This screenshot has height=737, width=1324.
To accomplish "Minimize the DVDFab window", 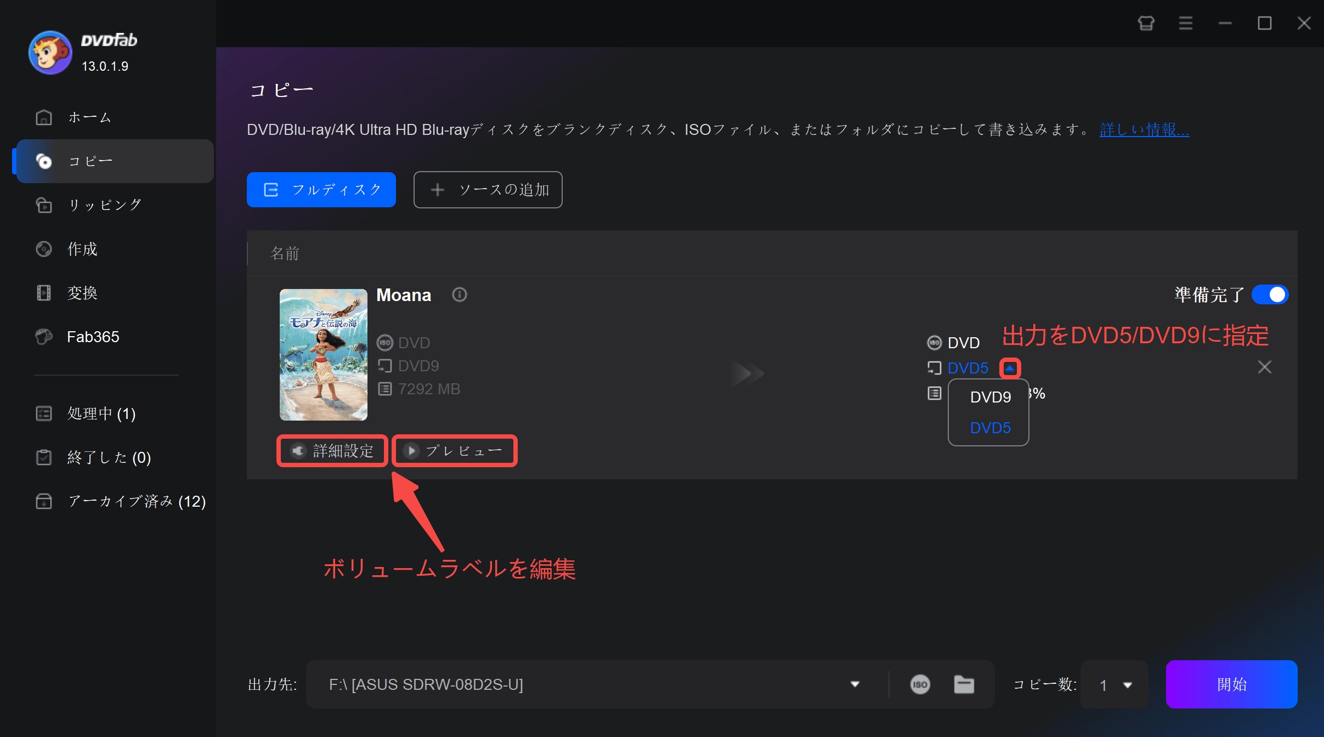I will pos(1225,23).
